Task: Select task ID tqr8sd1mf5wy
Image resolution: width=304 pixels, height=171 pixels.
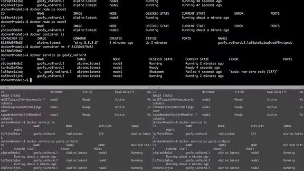Action: (11, 67)
